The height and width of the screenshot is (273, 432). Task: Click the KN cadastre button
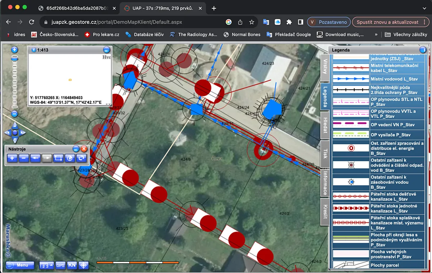tap(72, 265)
